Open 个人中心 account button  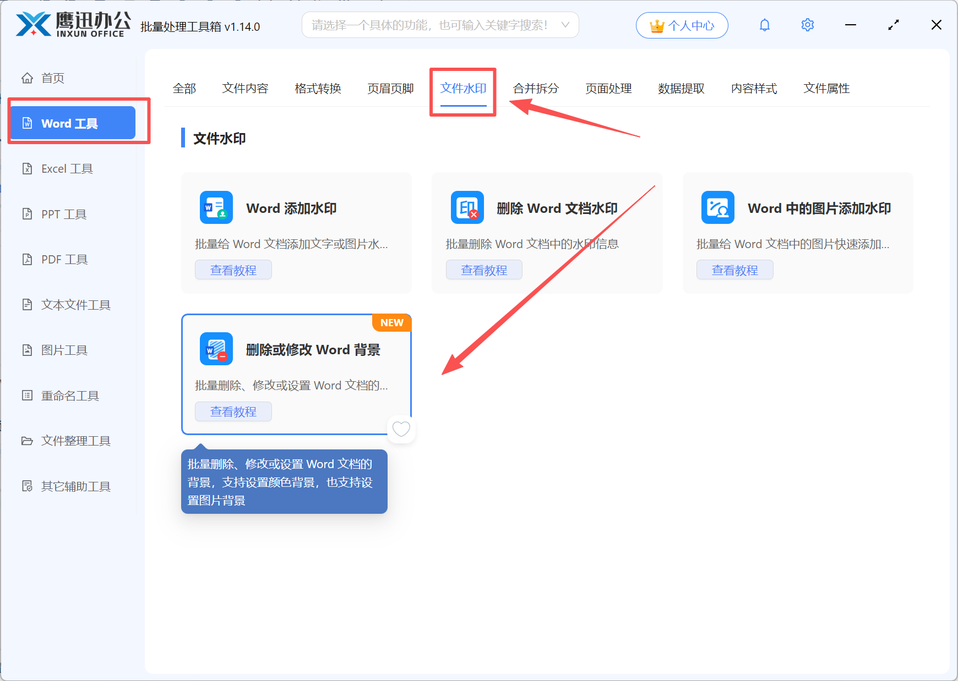[682, 25]
